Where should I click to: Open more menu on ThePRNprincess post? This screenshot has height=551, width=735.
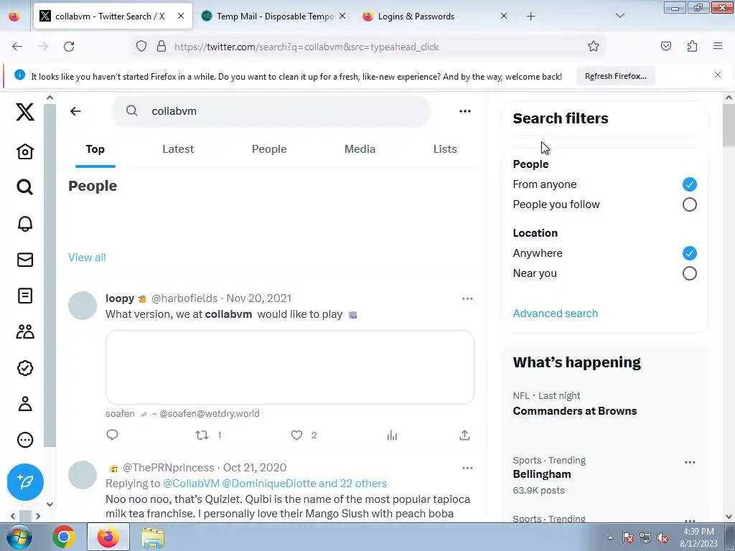pos(467,468)
